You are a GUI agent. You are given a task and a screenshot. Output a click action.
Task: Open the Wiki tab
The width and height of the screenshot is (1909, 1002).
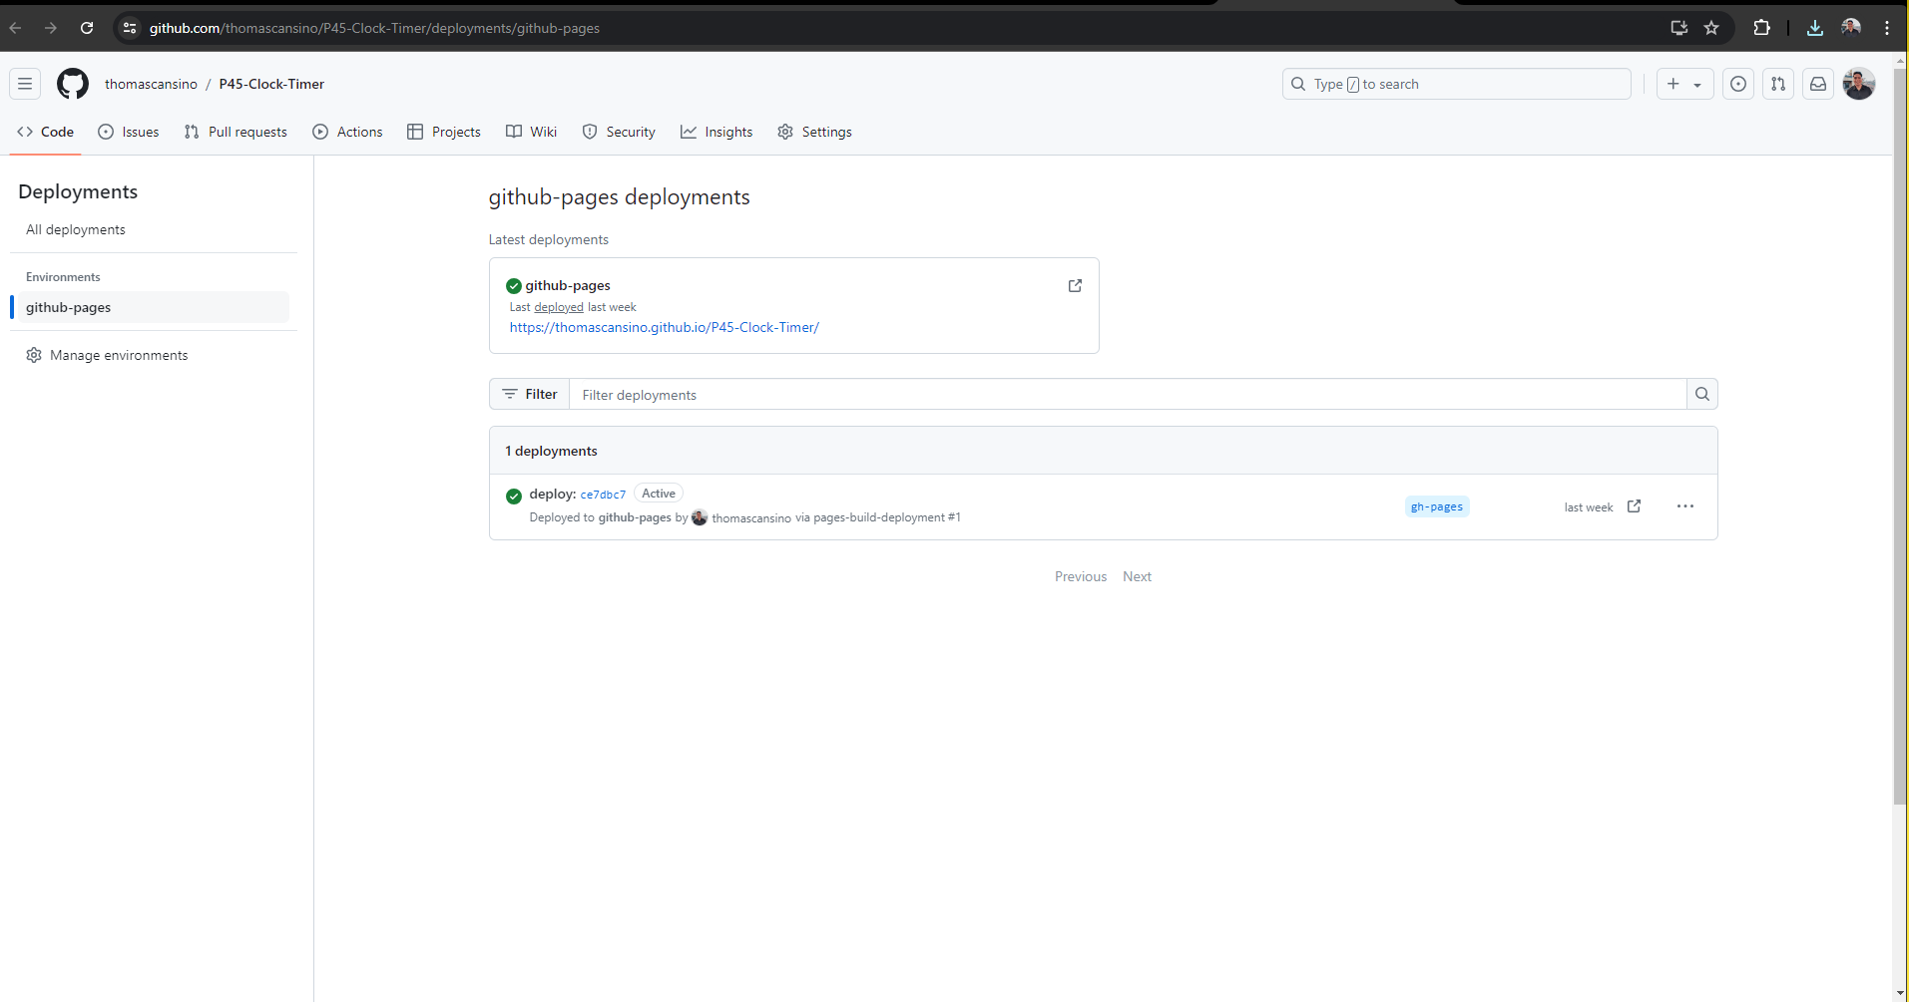[532, 132]
